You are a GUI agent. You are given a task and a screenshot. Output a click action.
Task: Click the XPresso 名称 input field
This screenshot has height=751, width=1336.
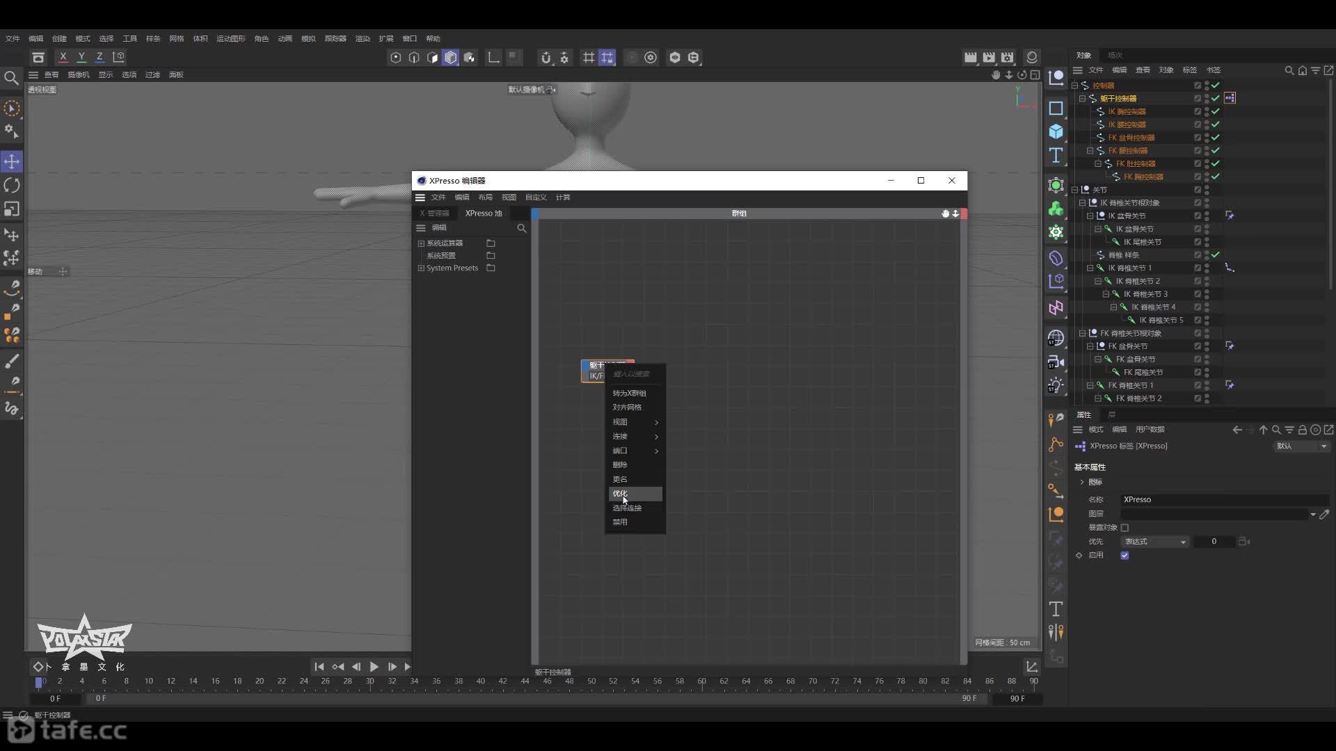pos(1224,500)
